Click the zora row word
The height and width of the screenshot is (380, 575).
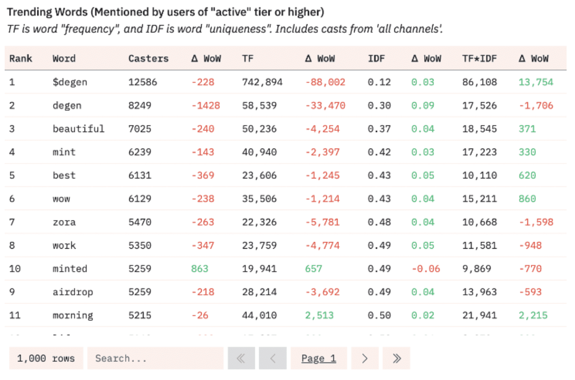click(64, 222)
